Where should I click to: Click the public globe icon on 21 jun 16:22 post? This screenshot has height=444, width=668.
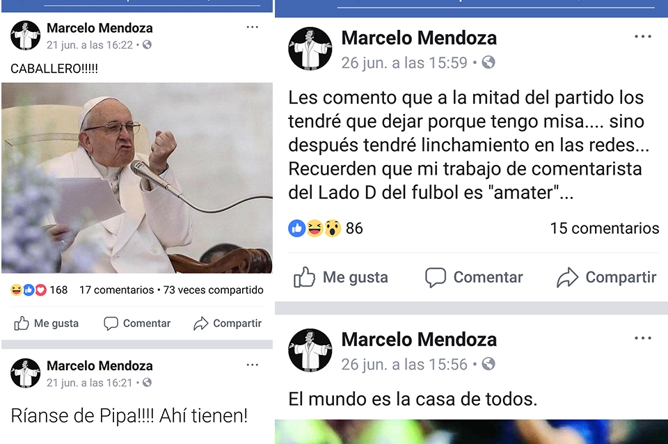coord(147,45)
